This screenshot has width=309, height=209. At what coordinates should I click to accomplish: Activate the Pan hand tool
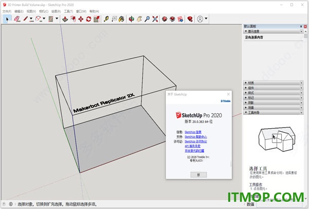coord(140,19)
